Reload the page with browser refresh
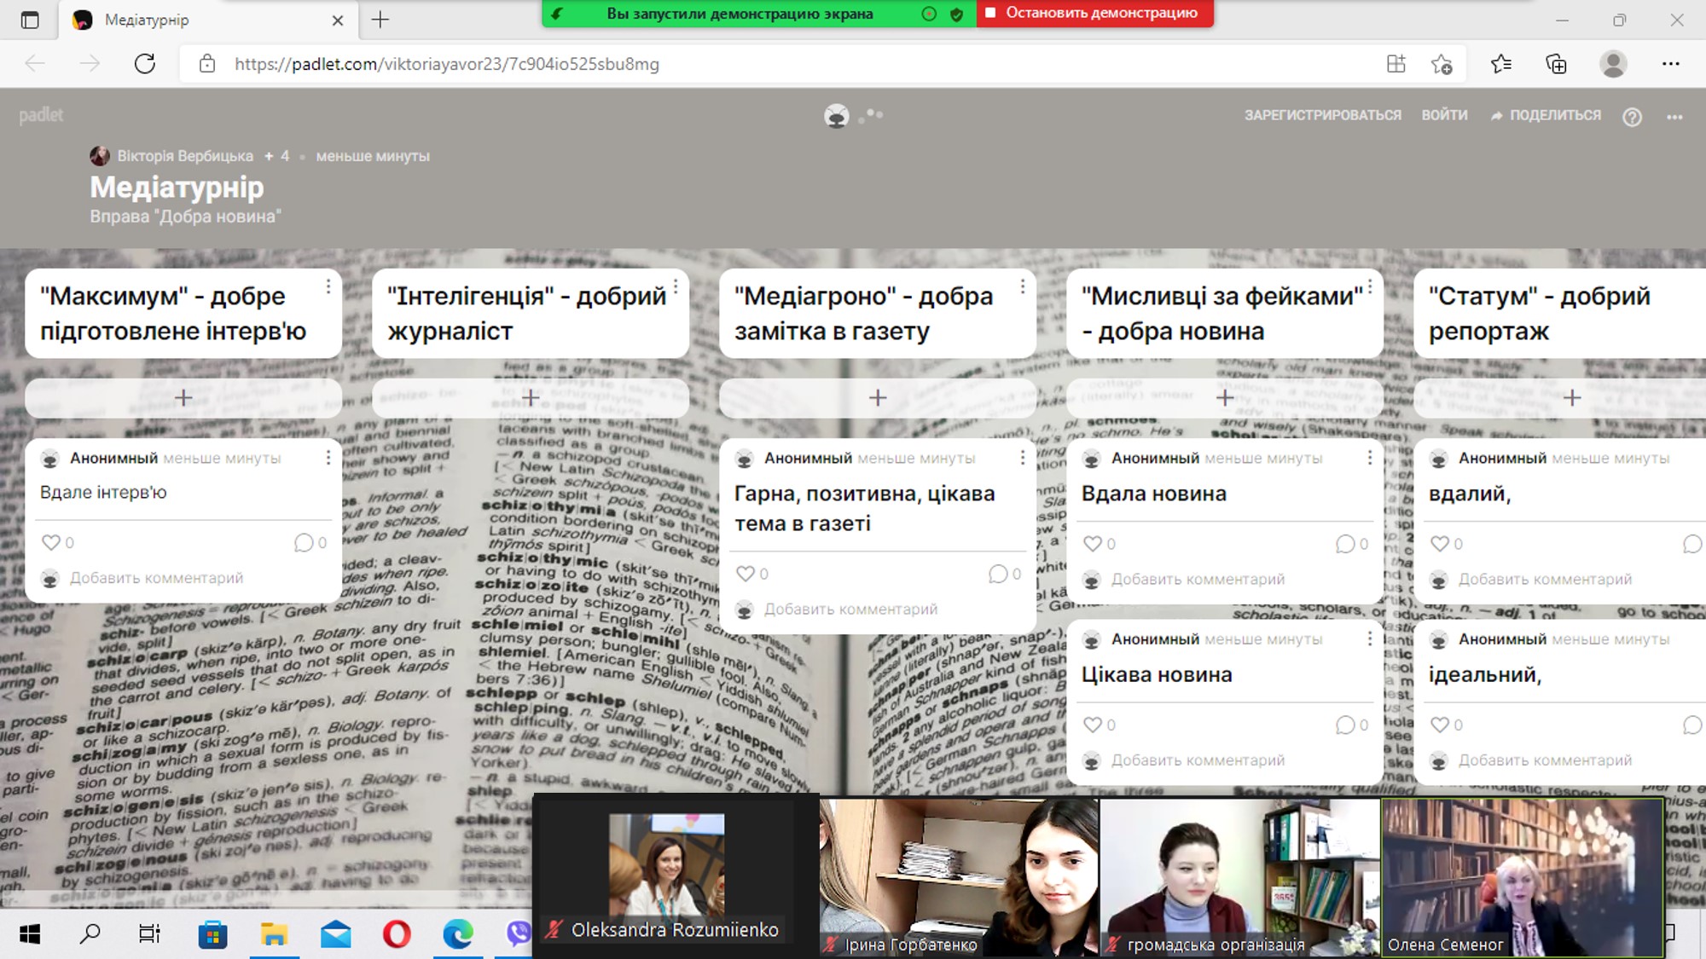The image size is (1706, 959). (145, 64)
